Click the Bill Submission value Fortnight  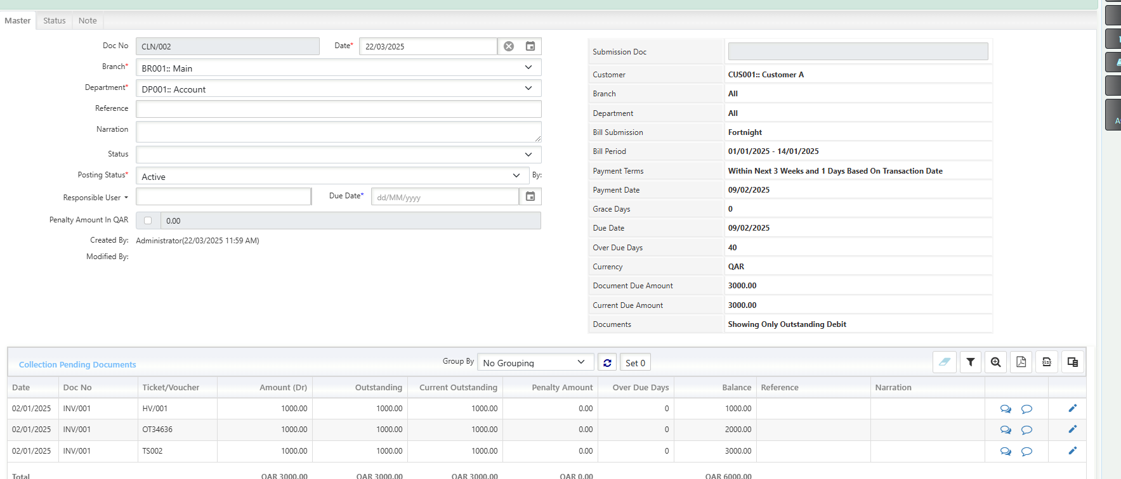[x=745, y=132]
